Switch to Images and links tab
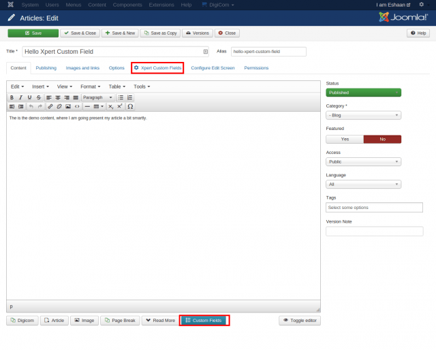 click(x=82, y=68)
